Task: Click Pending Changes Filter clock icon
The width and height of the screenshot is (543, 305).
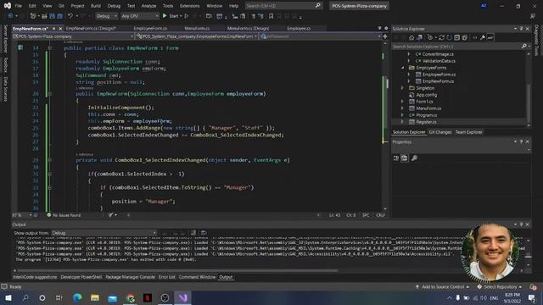Action: click(430, 37)
